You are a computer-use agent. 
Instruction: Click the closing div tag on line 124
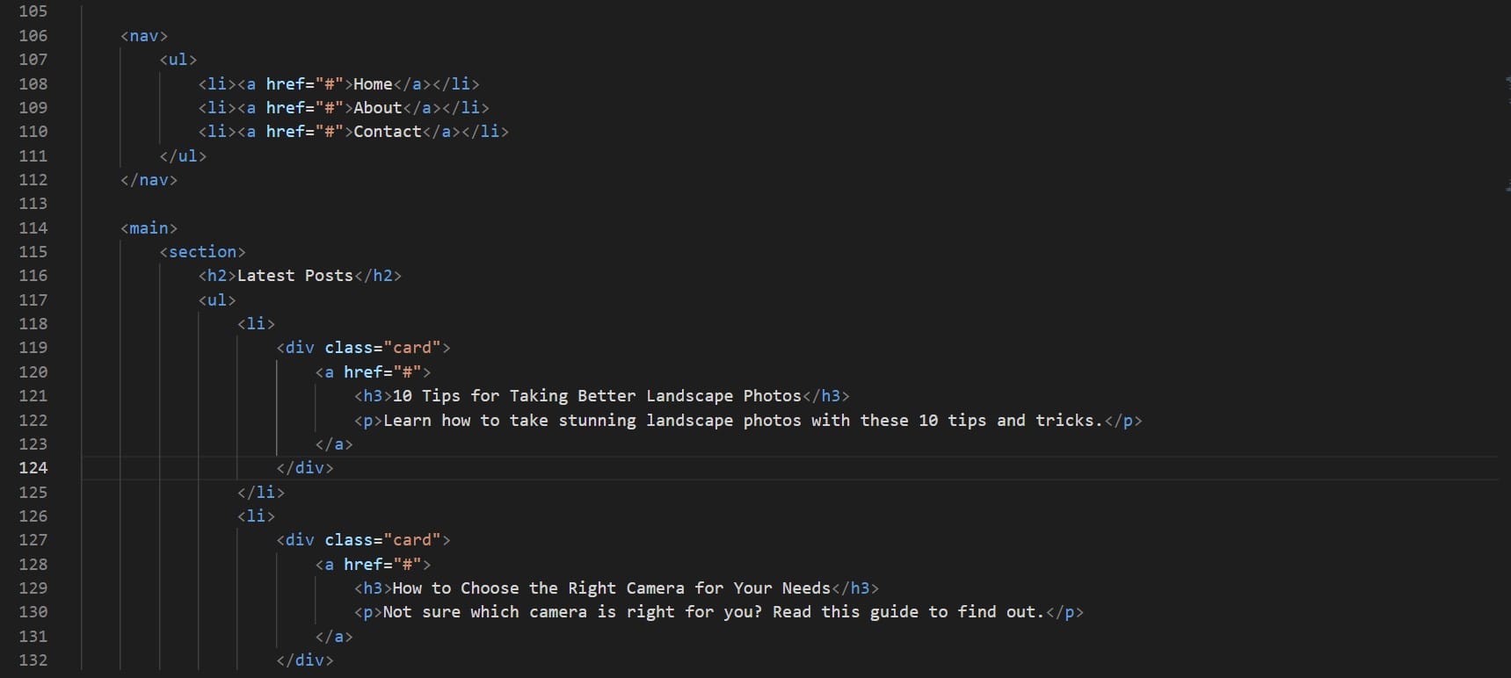pos(305,468)
